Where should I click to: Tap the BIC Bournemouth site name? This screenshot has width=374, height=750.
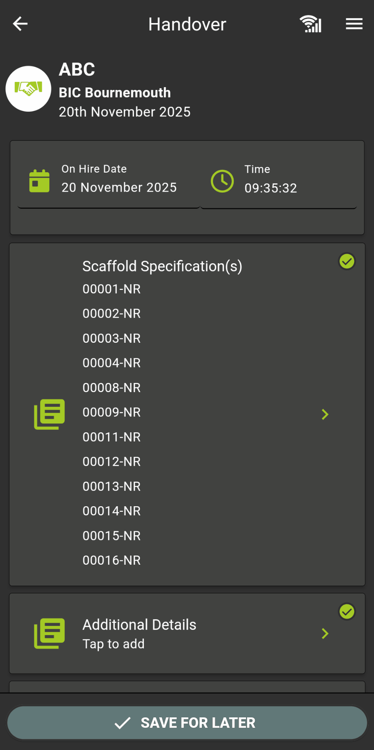pos(115,93)
